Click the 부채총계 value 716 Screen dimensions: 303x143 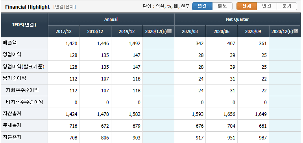73,126
